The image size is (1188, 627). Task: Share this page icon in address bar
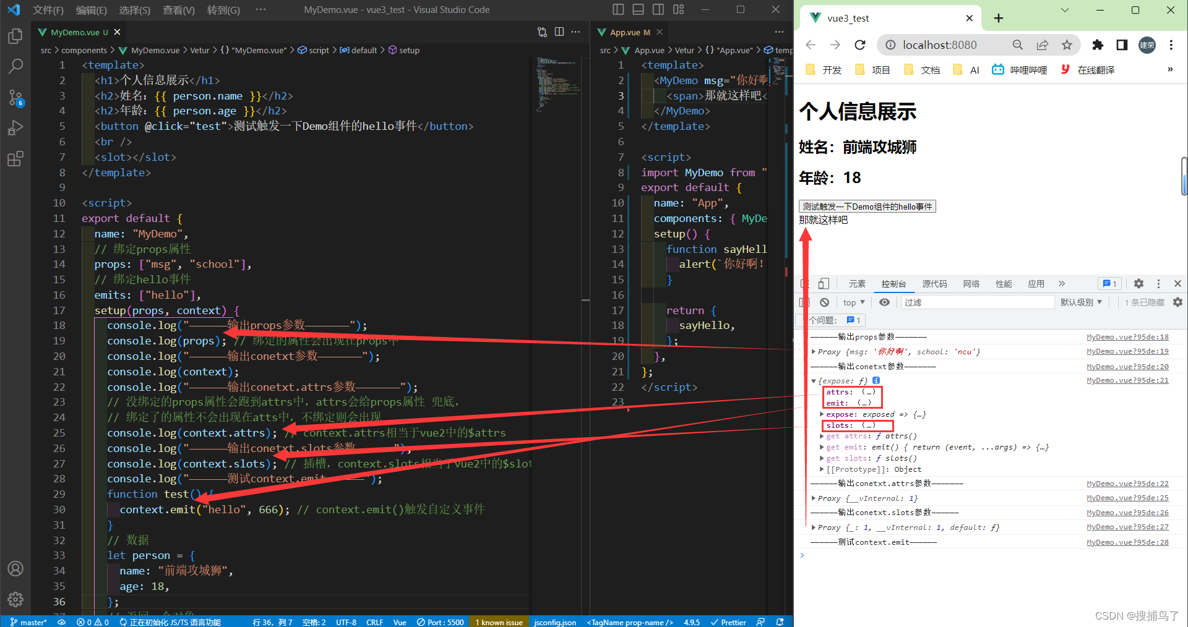coord(1043,45)
